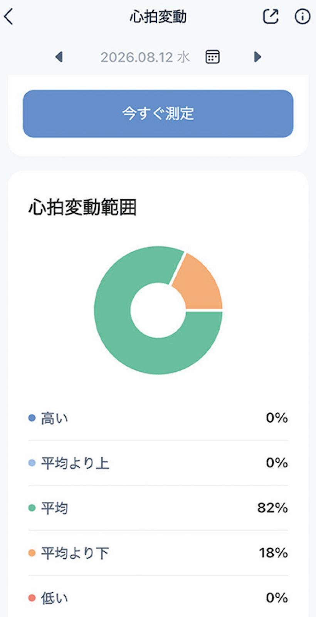Click the orange dot beside 平均より下
The height and width of the screenshot is (617, 316).
[x=32, y=553]
